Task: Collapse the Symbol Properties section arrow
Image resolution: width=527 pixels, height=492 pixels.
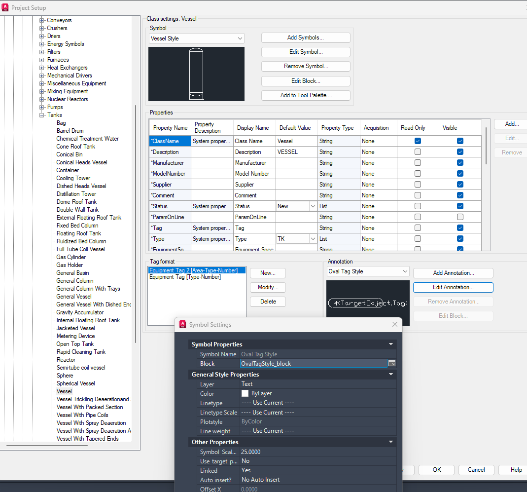Action: [391, 344]
